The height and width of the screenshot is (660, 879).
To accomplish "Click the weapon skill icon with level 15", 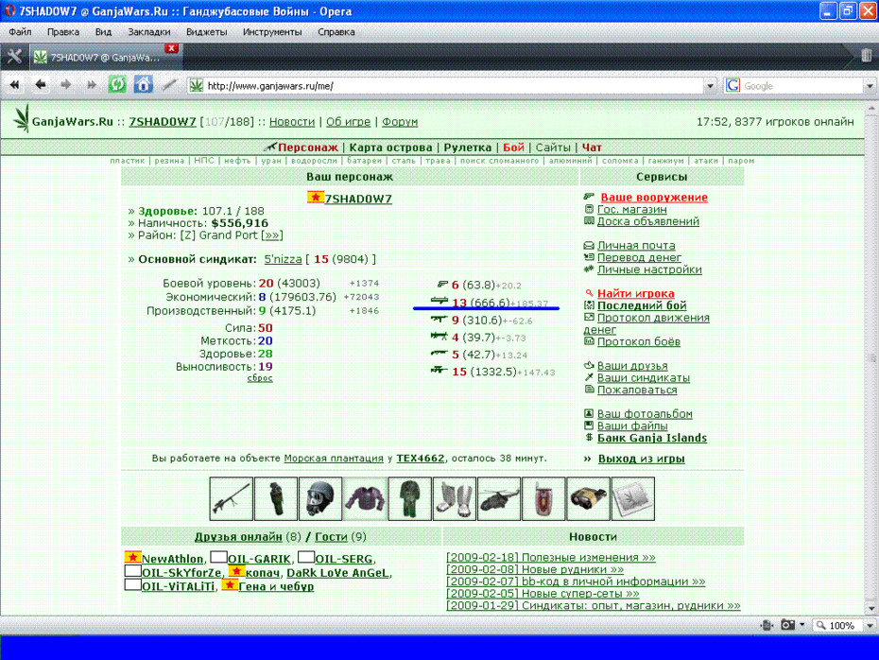I will pyautogui.click(x=439, y=370).
